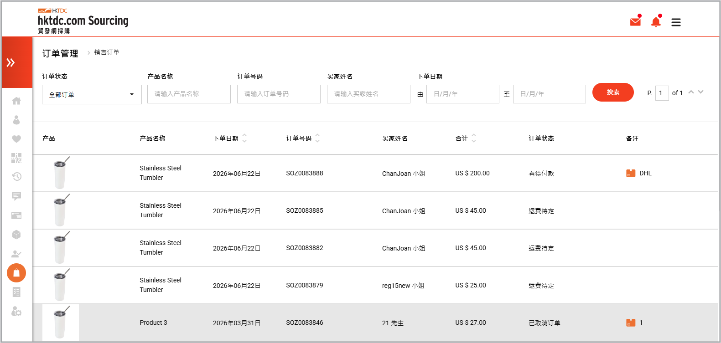Screen dimensions: 721x343
Task: Go to next page with the down chevron
Action: [701, 92]
